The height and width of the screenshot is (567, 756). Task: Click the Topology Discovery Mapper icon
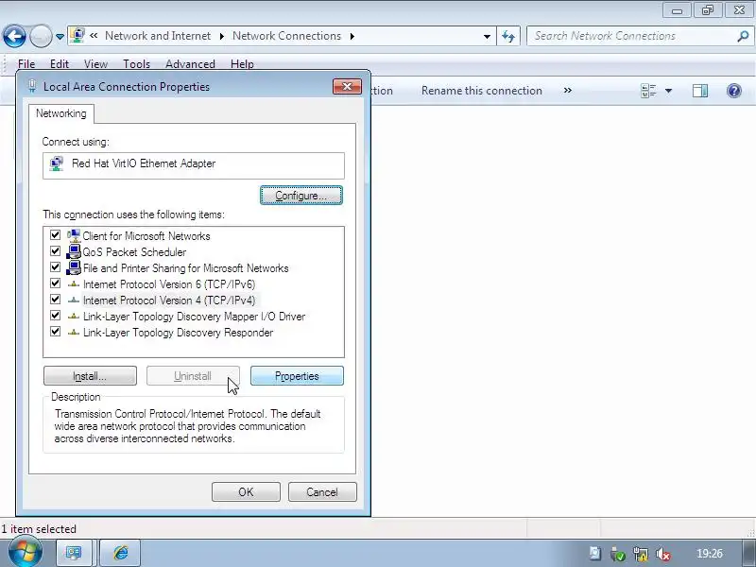(74, 317)
